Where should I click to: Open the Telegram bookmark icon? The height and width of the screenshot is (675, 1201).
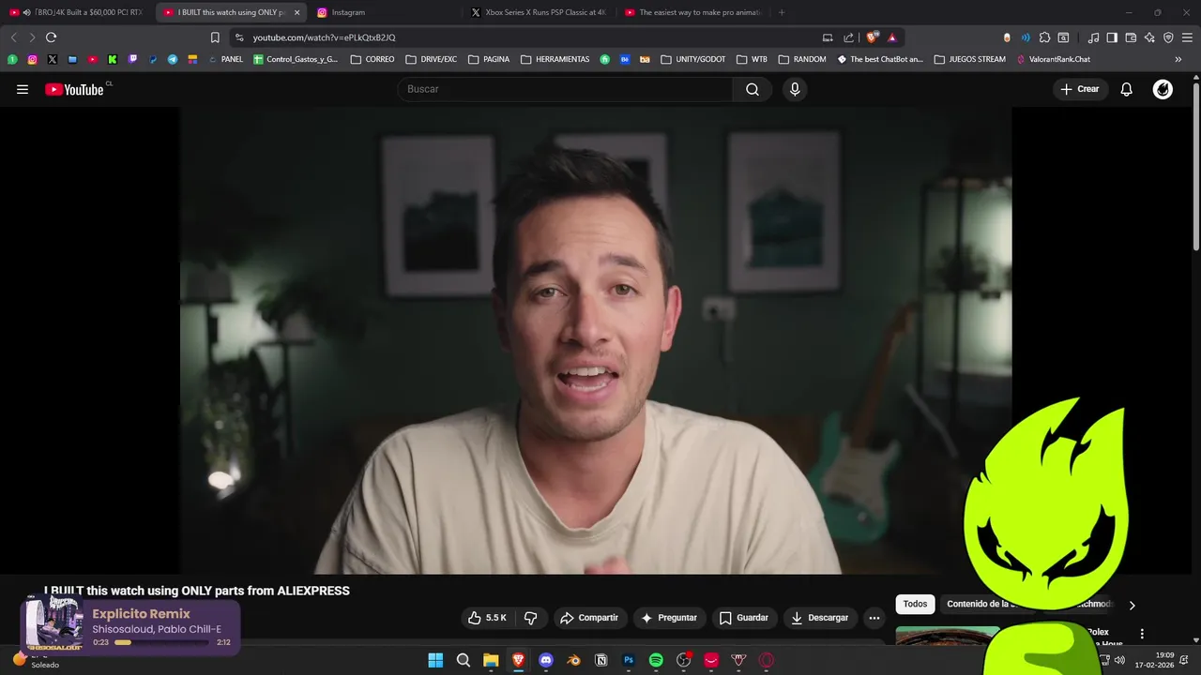click(x=173, y=59)
